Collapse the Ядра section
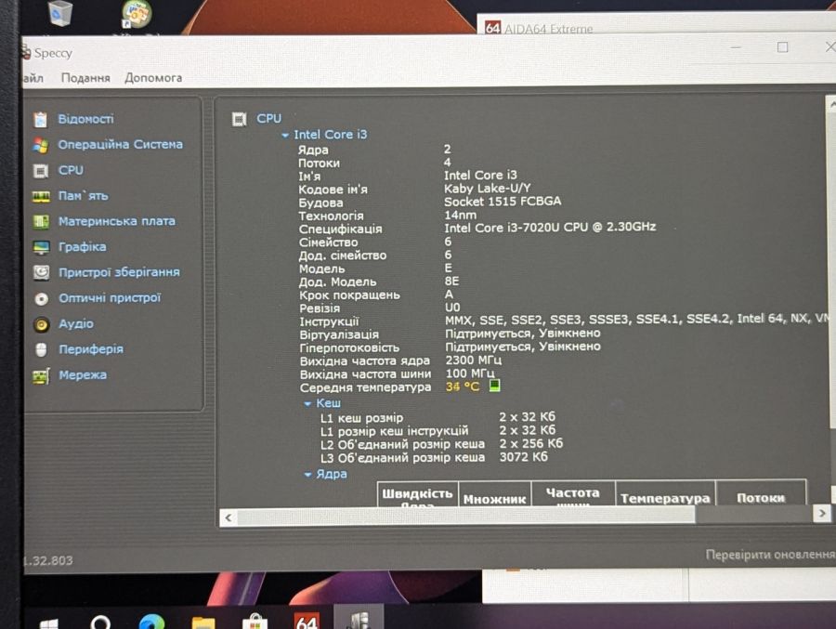The width and height of the screenshot is (836, 629). (x=307, y=474)
